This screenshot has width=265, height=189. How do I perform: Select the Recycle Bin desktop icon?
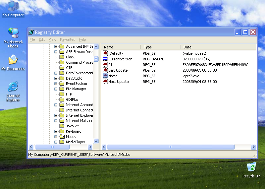(251, 170)
